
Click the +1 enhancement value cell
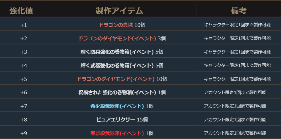[x=23, y=25]
